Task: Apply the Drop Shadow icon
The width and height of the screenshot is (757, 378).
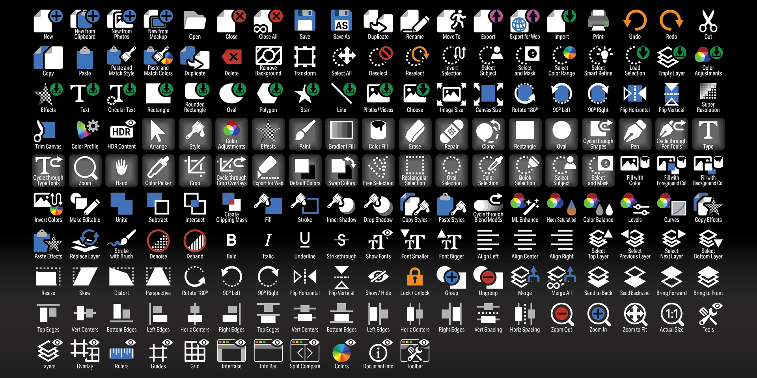Action: (378, 204)
